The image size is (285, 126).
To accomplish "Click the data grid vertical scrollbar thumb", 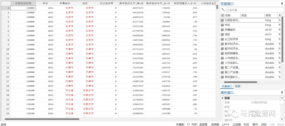I will pos(217,7).
